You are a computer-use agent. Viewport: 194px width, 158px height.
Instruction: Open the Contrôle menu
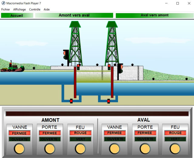coord(35,9)
